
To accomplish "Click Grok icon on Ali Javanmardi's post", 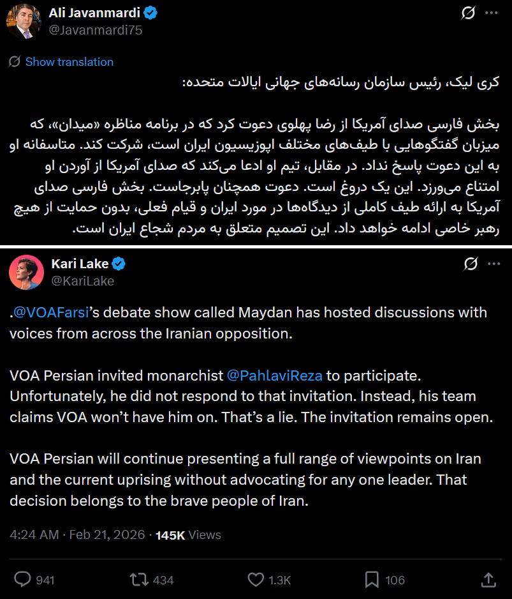I will (468, 13).
